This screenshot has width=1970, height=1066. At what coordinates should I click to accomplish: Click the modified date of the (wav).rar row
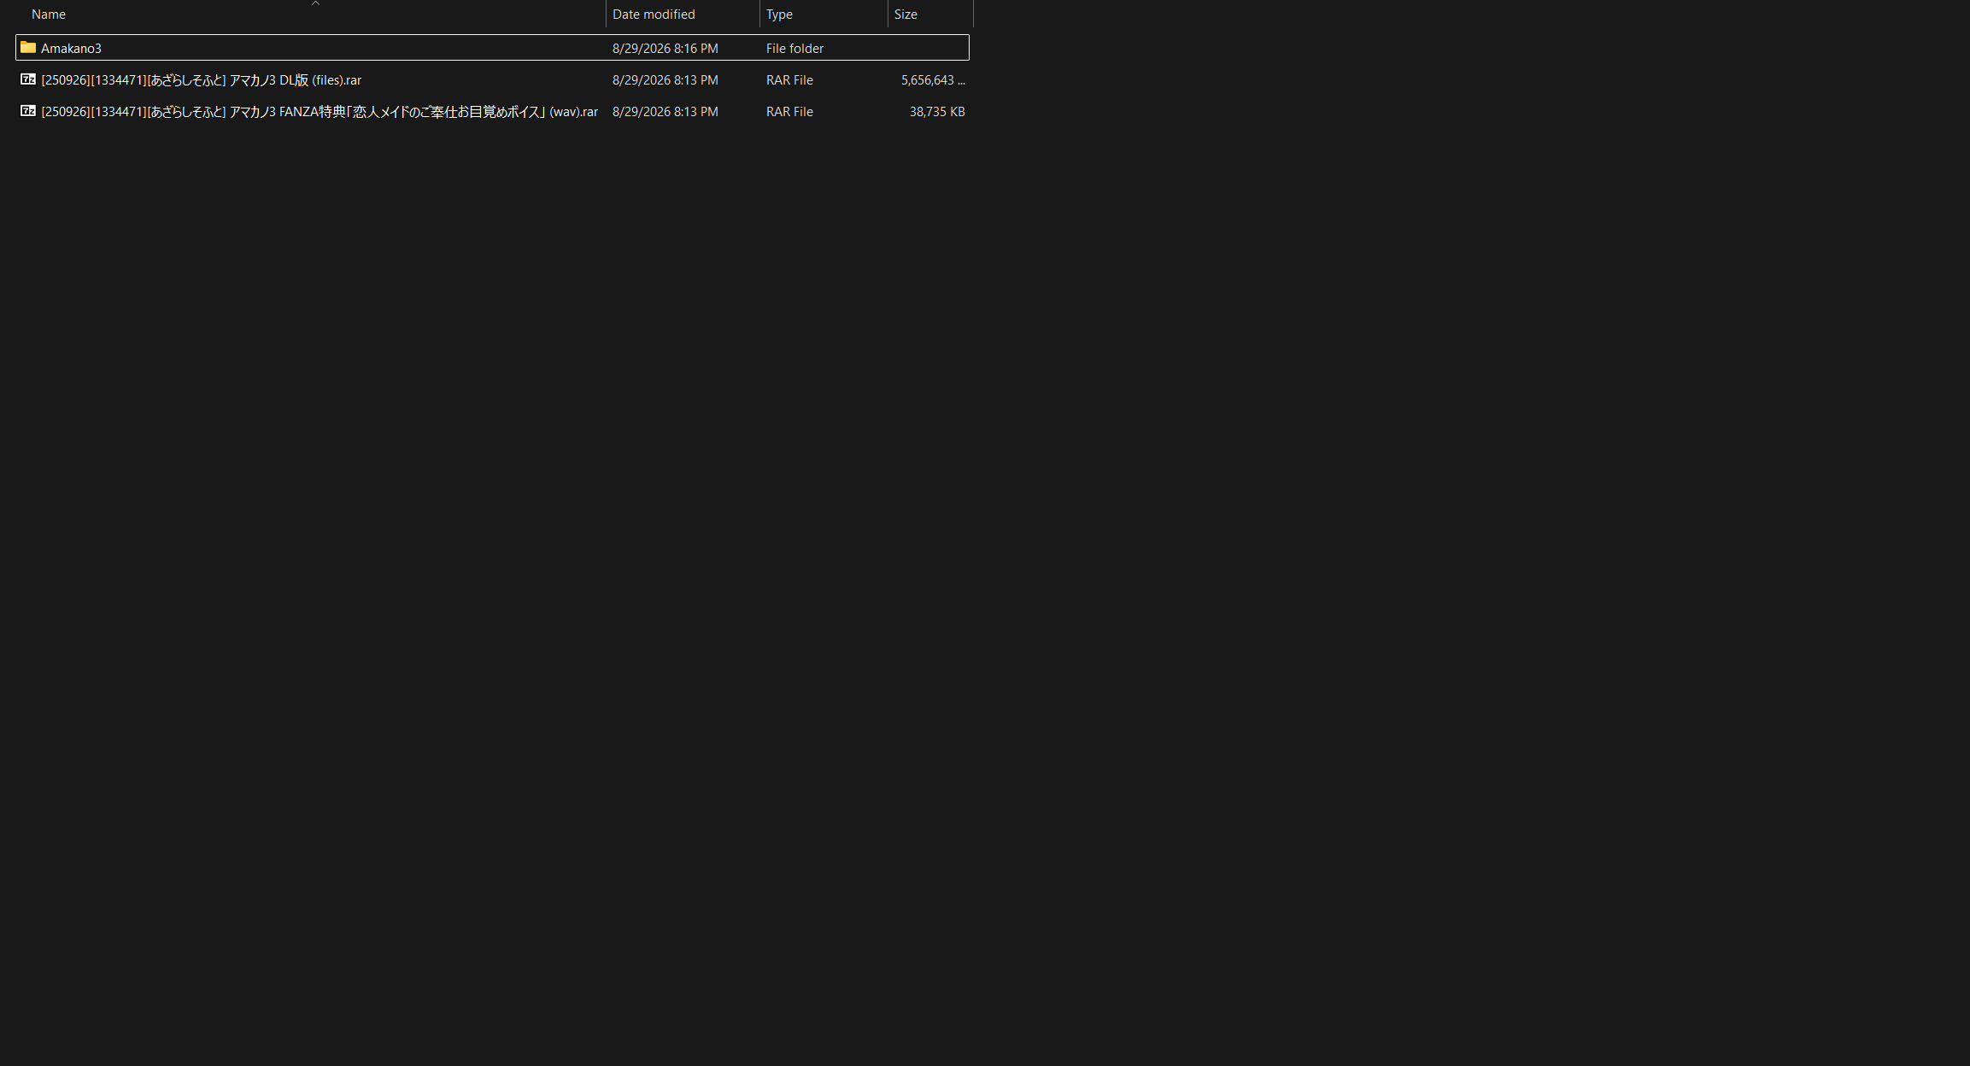(665, 112)
